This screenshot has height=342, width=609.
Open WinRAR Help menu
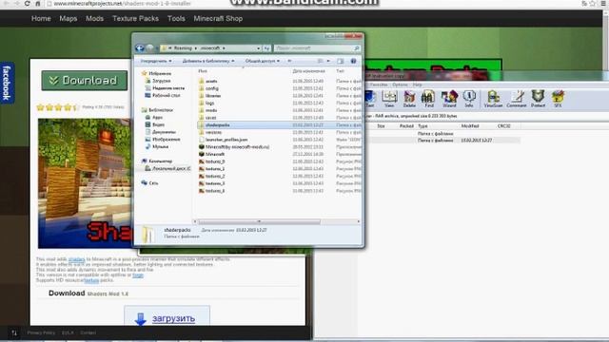[417, 85]
